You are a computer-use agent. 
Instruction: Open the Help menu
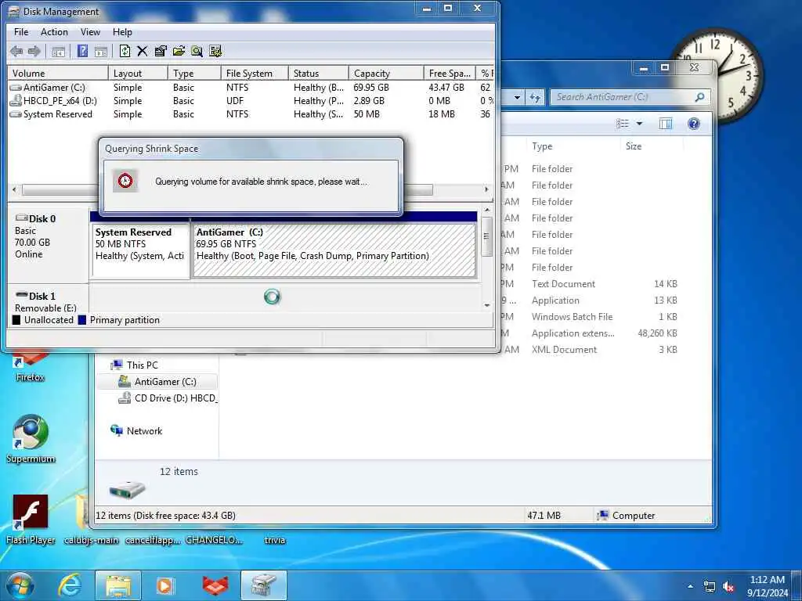click(122, 31)
